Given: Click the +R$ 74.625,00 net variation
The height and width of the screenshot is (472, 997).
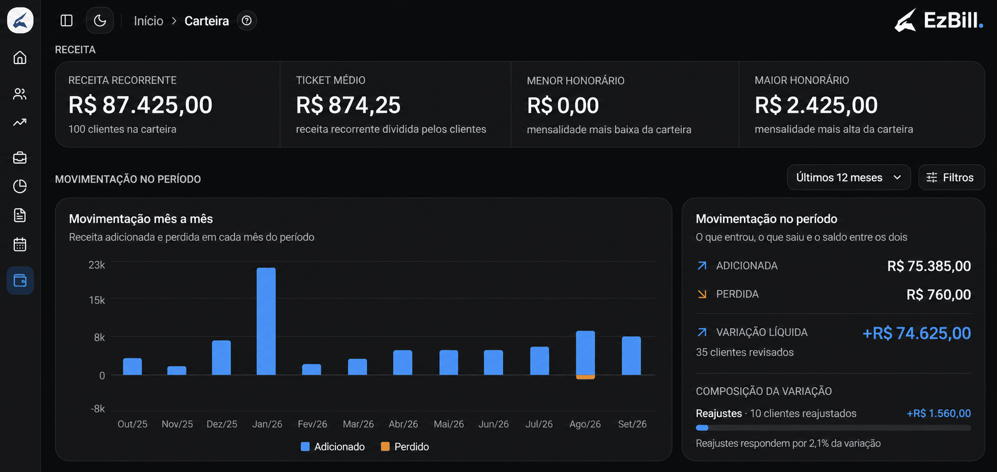Looking at the screenshot, I should click(917, 333).
